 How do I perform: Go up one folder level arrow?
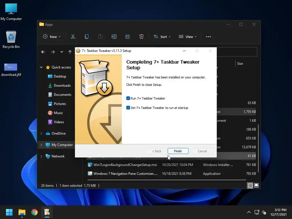[x=70, y=52]
